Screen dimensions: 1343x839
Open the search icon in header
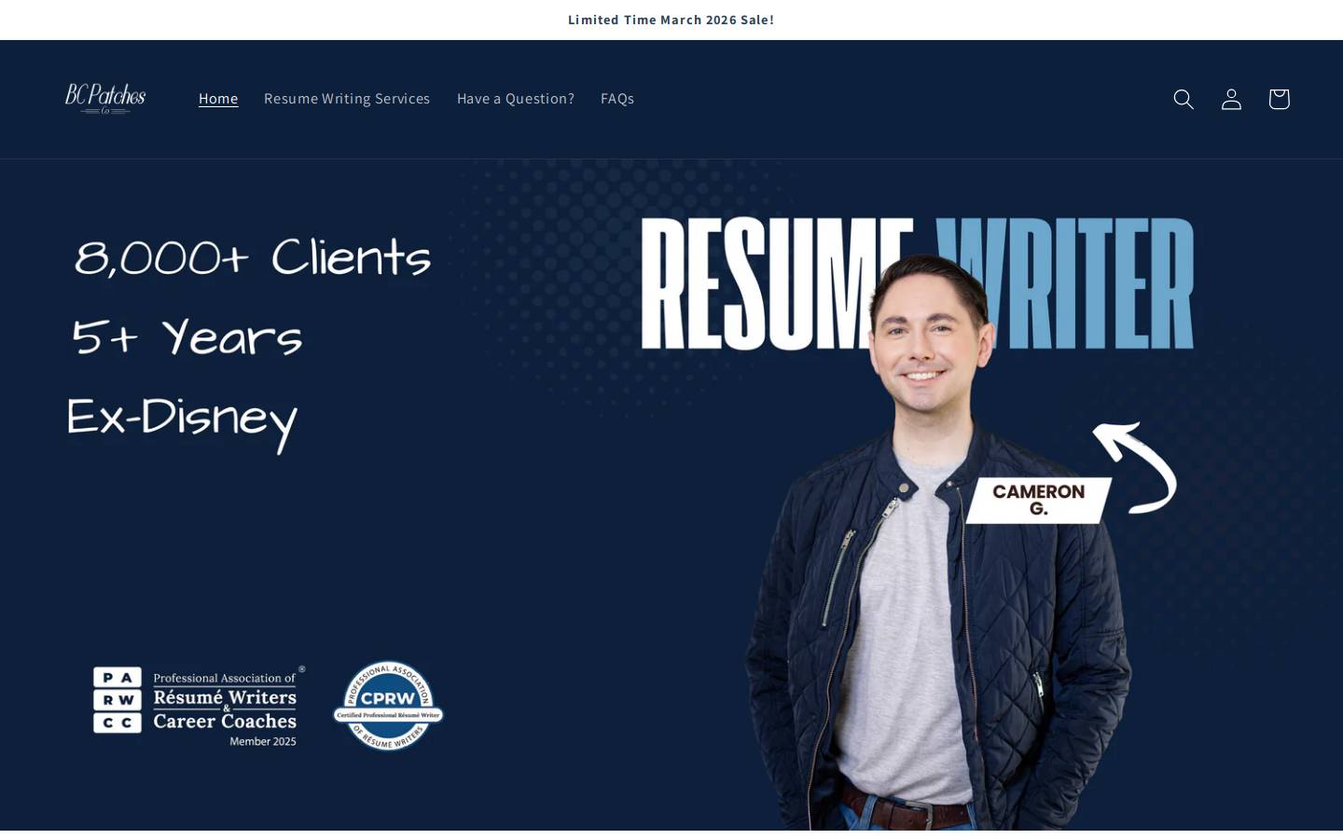coord(1184,99)
